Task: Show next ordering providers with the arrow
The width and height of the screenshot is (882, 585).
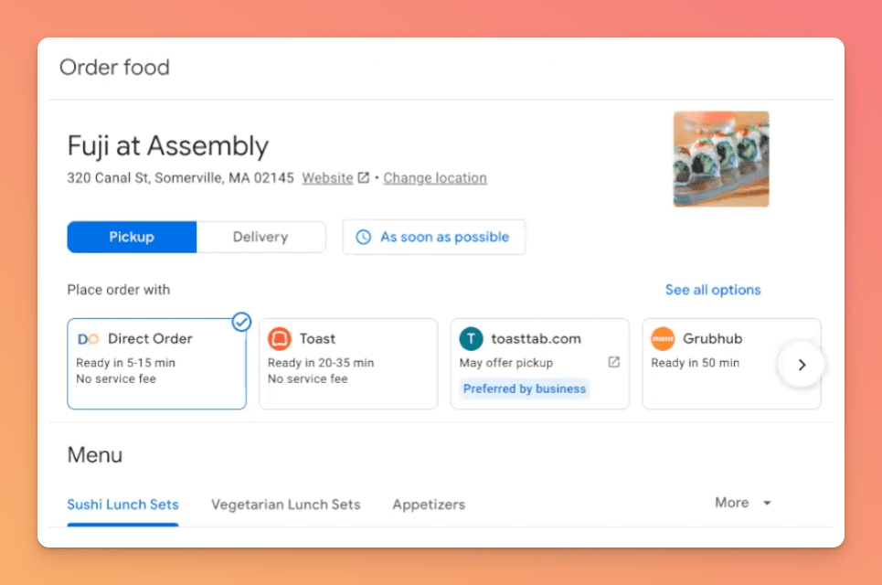Action: (x=802, y=365)
